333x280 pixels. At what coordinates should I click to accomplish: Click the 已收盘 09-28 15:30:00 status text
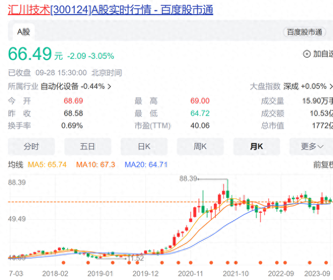[x=47, y=73]
